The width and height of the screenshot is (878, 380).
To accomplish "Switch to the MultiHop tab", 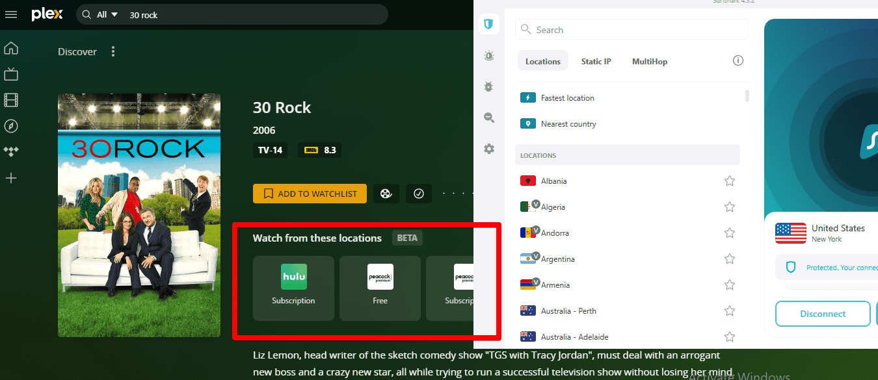I will pos(650,61).
